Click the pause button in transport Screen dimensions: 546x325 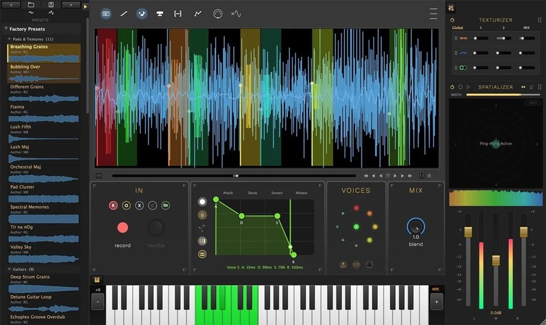[x=421, y=176]
